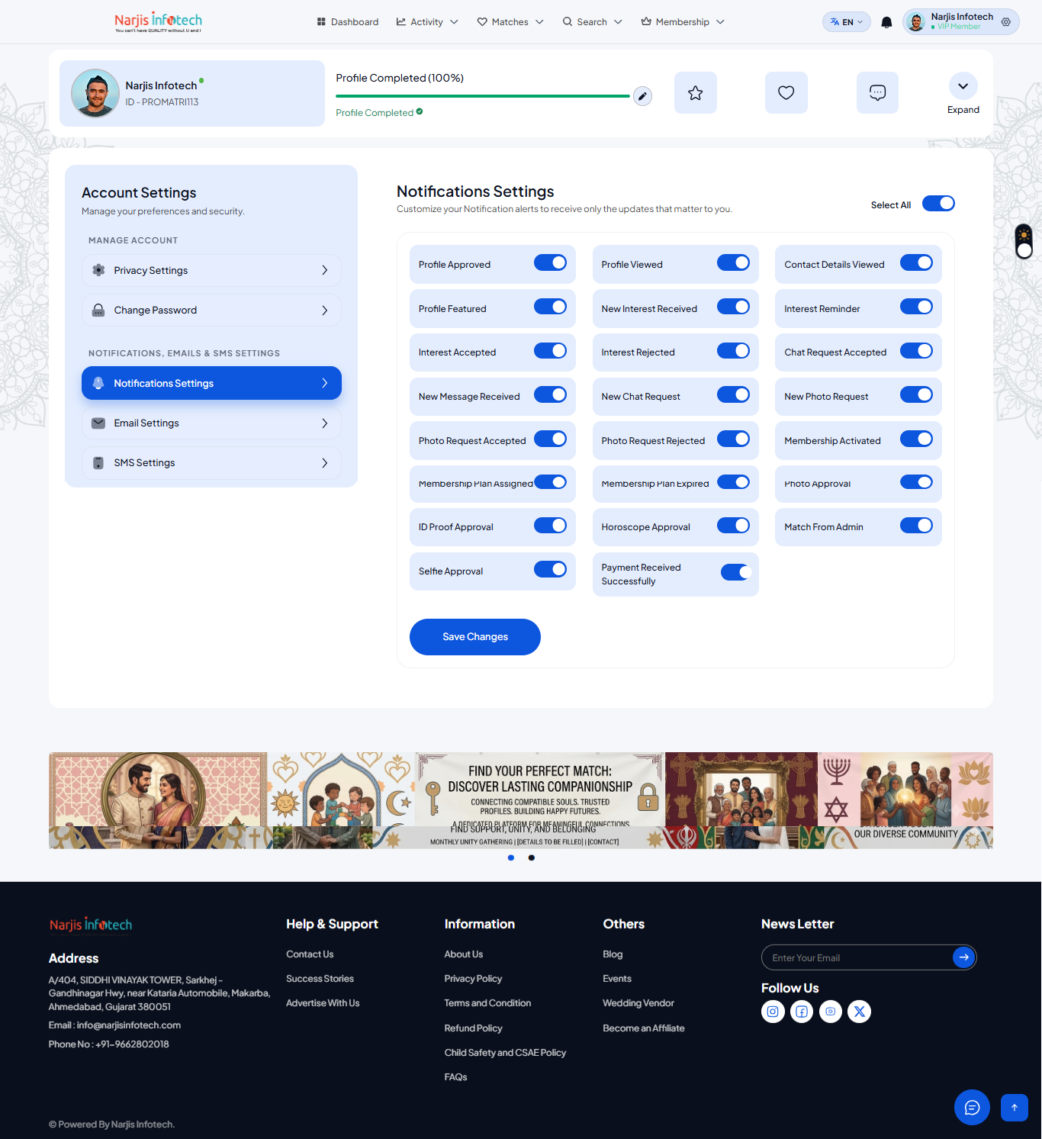The image size is (1042, 1139).
Task: Open the star shortlist icon
Action: (696, 93)
